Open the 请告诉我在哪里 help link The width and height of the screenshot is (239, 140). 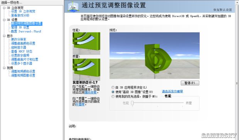pos(172,91)
